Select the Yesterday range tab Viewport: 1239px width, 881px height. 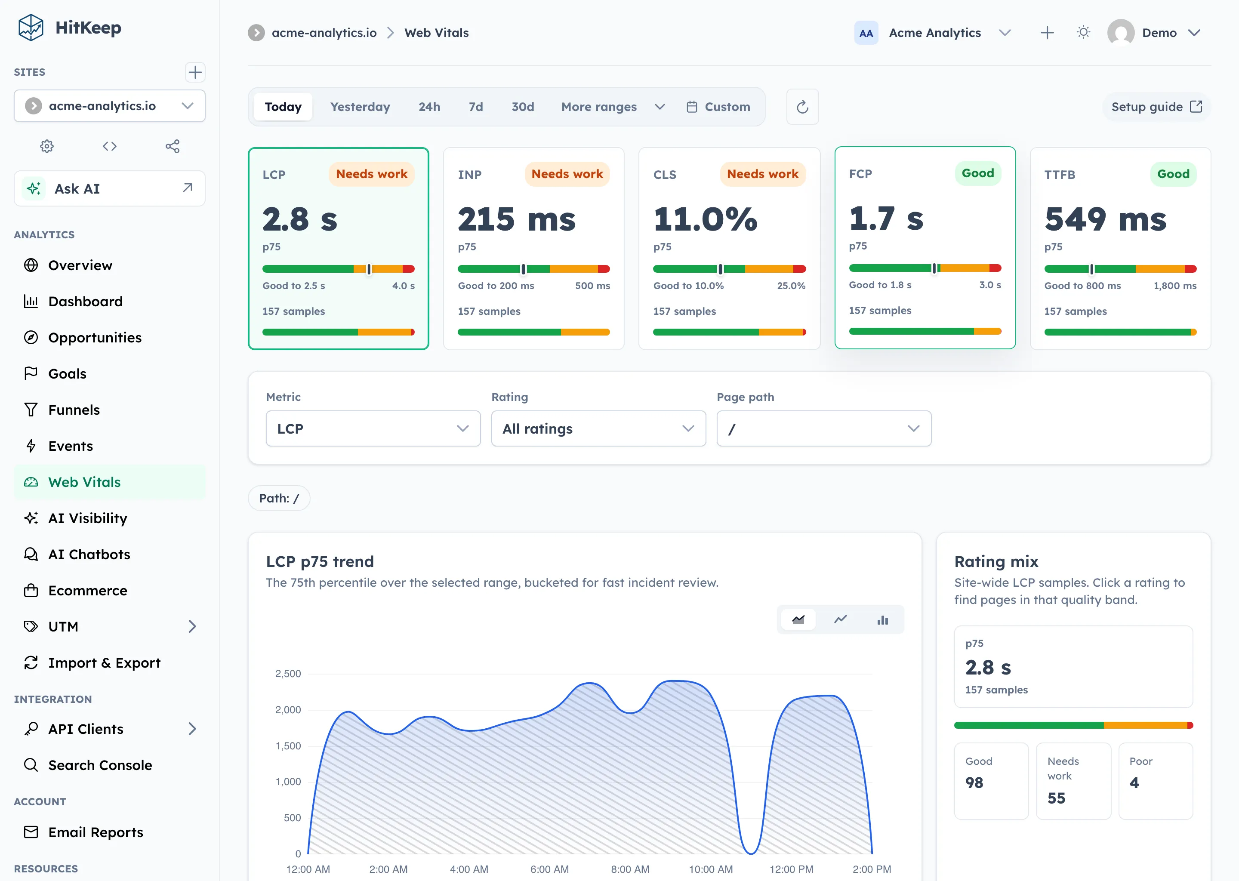tap(360, 107)
